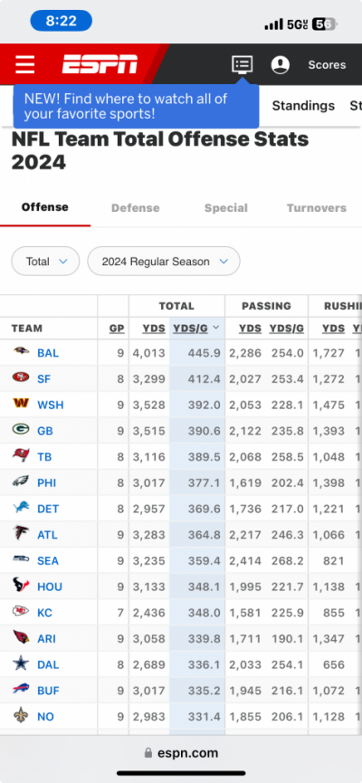Click the Texans team logo
Screen dimensions: 362x783
point(21,586)
